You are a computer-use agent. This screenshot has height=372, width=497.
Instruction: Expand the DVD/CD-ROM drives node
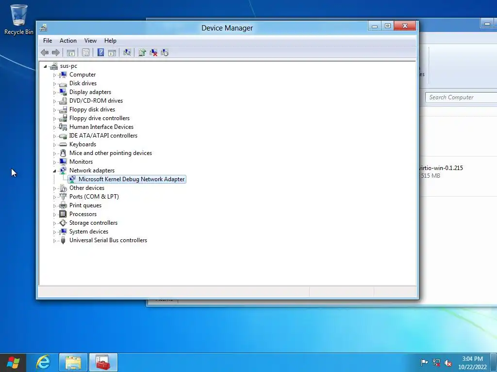54,101
